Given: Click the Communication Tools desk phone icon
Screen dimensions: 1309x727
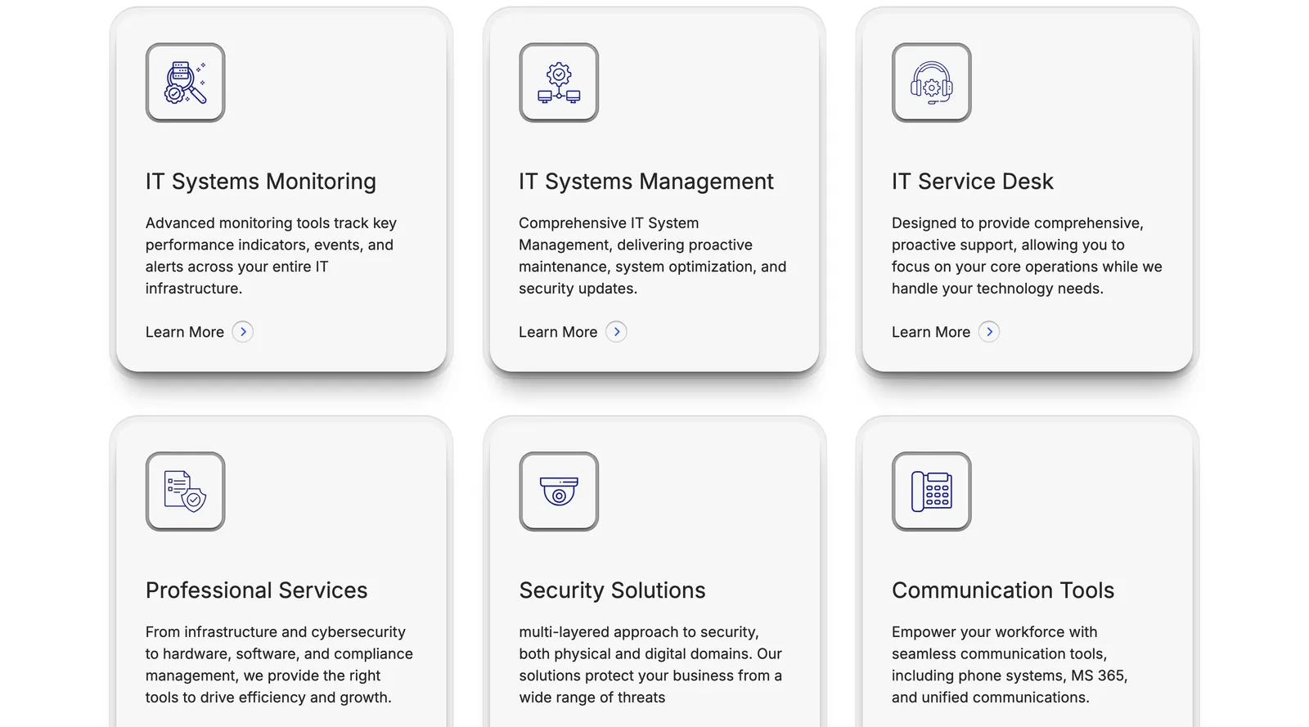Looking at the screenshot, I should click(932, 491).
